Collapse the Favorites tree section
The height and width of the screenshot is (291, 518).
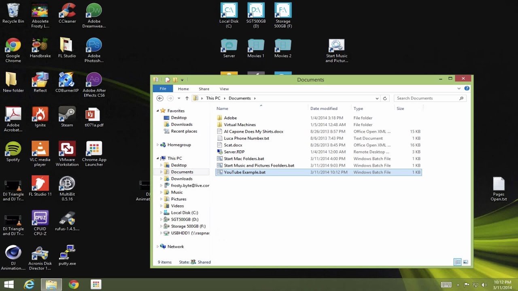point(158,111)
